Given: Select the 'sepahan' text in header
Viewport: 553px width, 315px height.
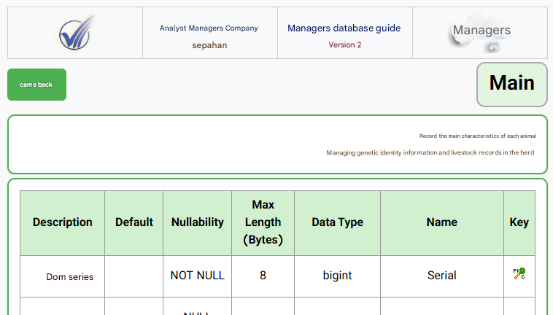Looking at the screenshot, I should [x=209, y=45].
